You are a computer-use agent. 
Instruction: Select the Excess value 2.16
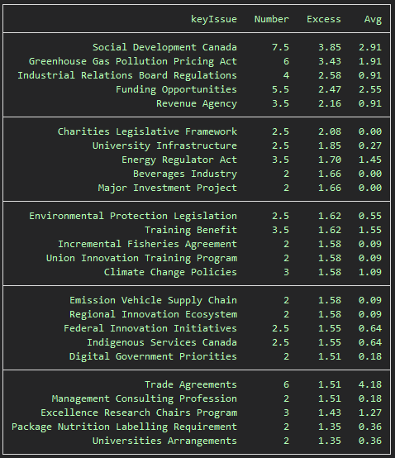(330, 103)
